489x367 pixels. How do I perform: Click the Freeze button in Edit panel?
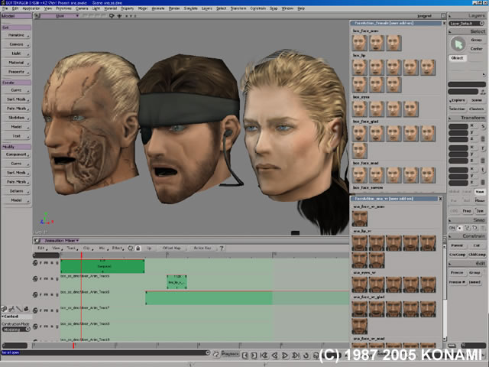point(457,273)
